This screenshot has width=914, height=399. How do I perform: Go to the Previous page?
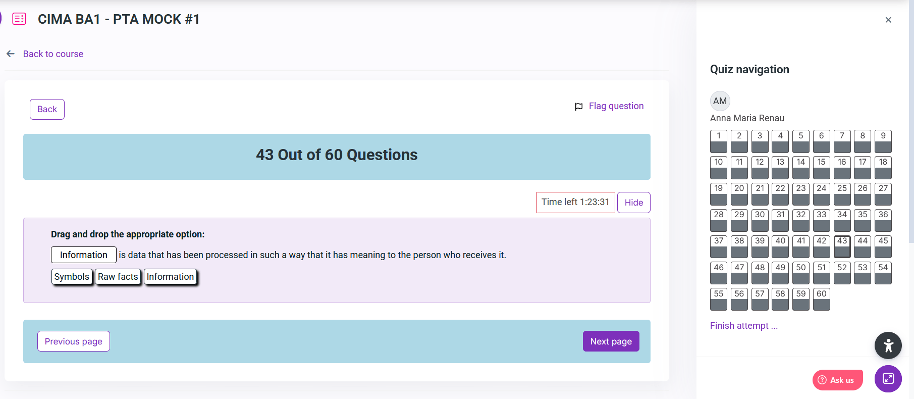coord(74,341)
